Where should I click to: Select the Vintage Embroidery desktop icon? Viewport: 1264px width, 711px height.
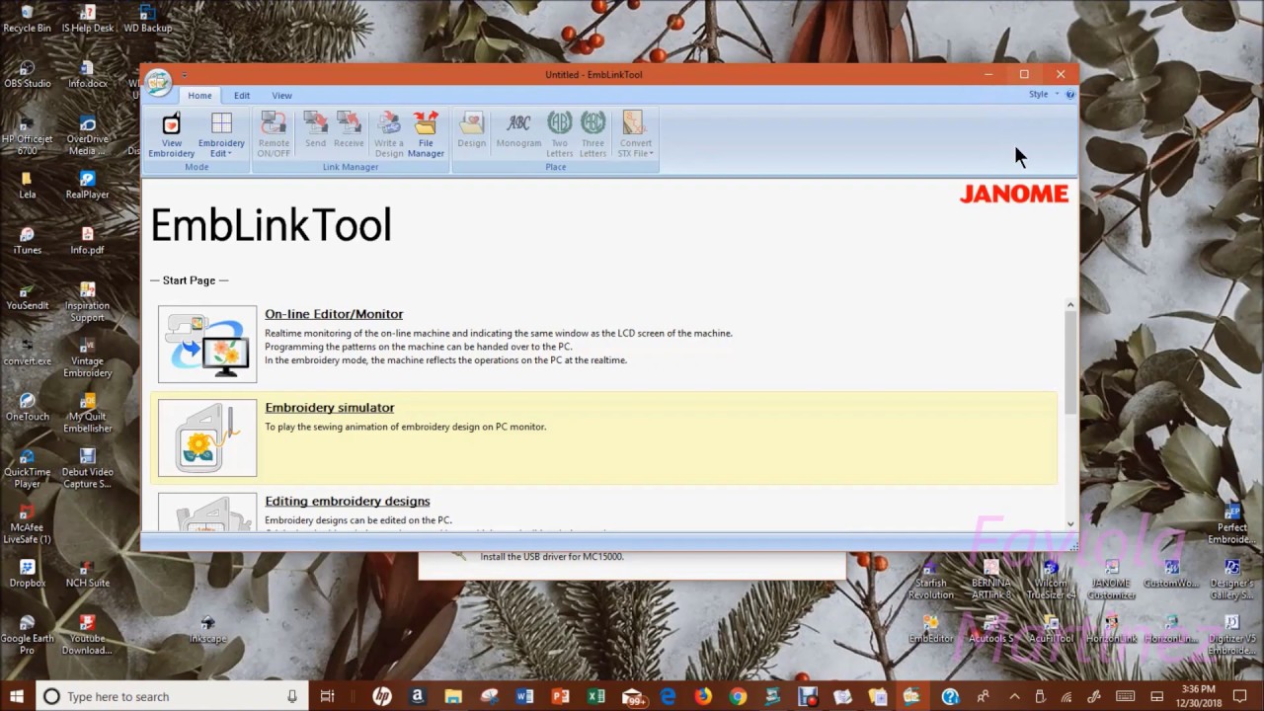[87, 357]
